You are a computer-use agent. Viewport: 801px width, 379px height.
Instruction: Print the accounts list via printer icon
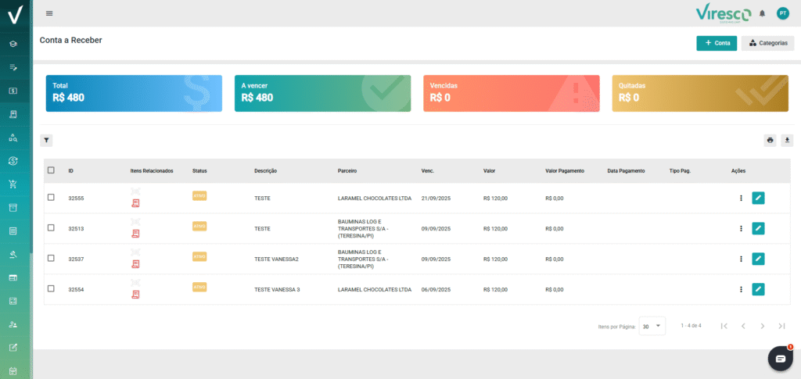coord(770,141)
